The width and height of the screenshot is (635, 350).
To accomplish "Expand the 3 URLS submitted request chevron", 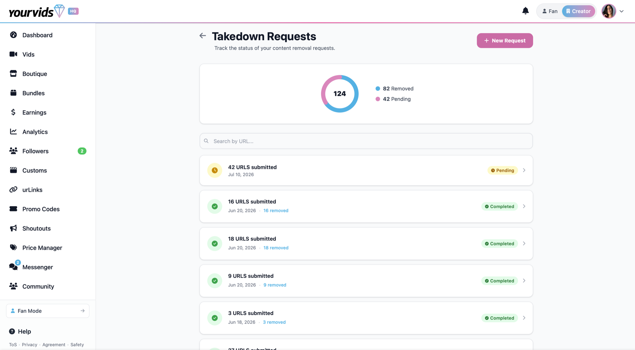I will coord(524,318).
